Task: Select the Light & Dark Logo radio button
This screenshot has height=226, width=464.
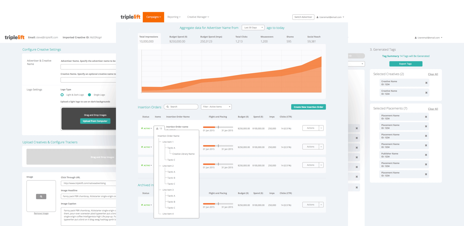Action: (62, 95)
